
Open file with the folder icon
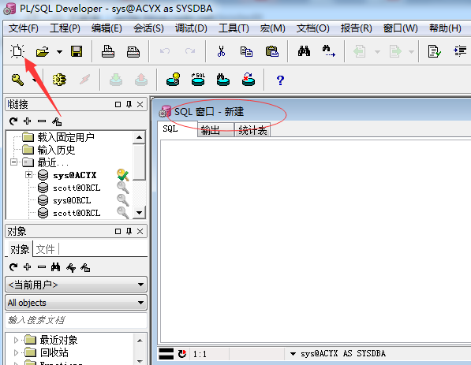[43, 51]
